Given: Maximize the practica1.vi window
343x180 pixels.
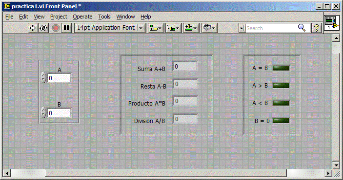Looking at the screenshot, I should click(327, 6).
